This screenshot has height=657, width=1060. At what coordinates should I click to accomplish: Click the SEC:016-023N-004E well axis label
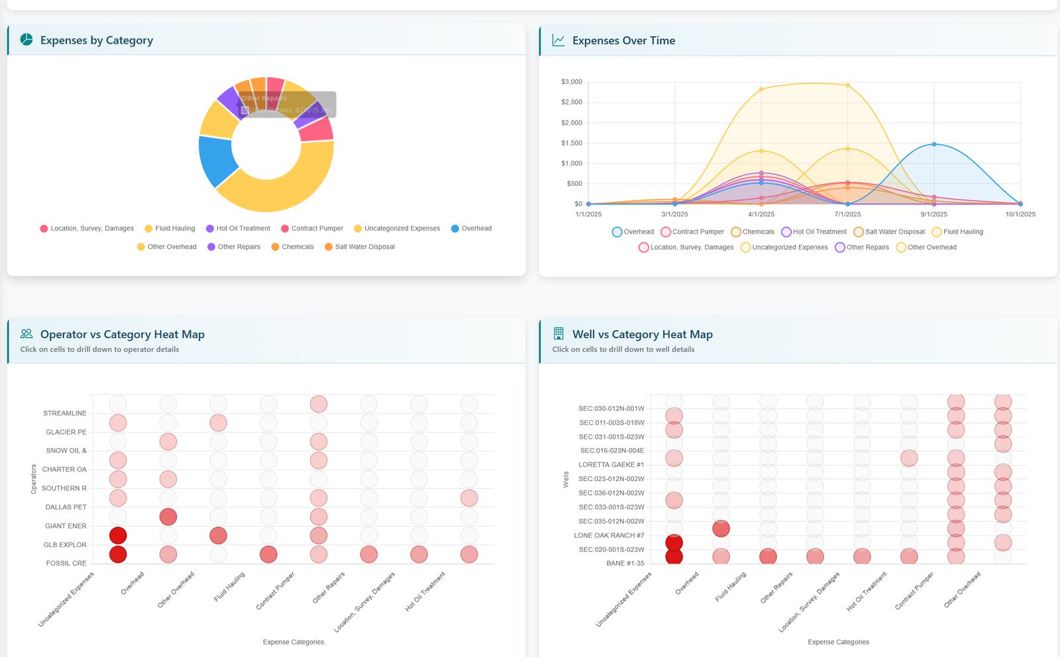pyautogui.click(x=612, y=451)
